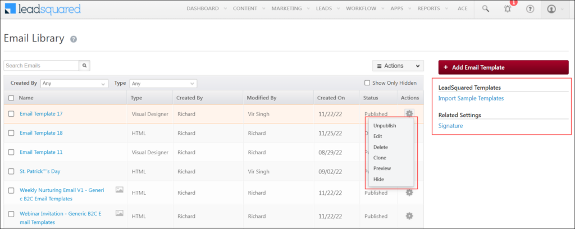Check the box for Email Template 18

[11, 133]
